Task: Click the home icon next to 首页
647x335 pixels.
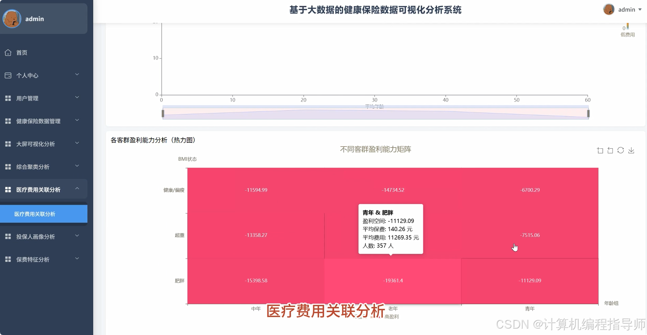Action: tap(8, 52)
